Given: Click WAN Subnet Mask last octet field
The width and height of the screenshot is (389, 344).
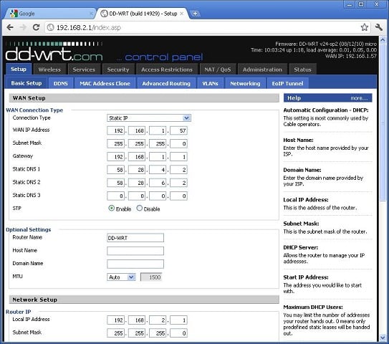Looking at the screenshot, I should click(x=178, y=144).
